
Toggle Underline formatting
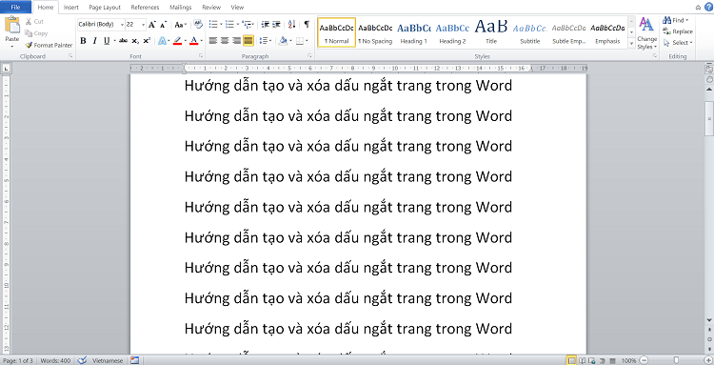click(106, 41)
